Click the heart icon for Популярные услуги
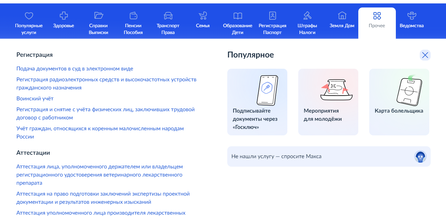This screenshot has width=446, height=216. pyautogui.click(x=29, y=16)
